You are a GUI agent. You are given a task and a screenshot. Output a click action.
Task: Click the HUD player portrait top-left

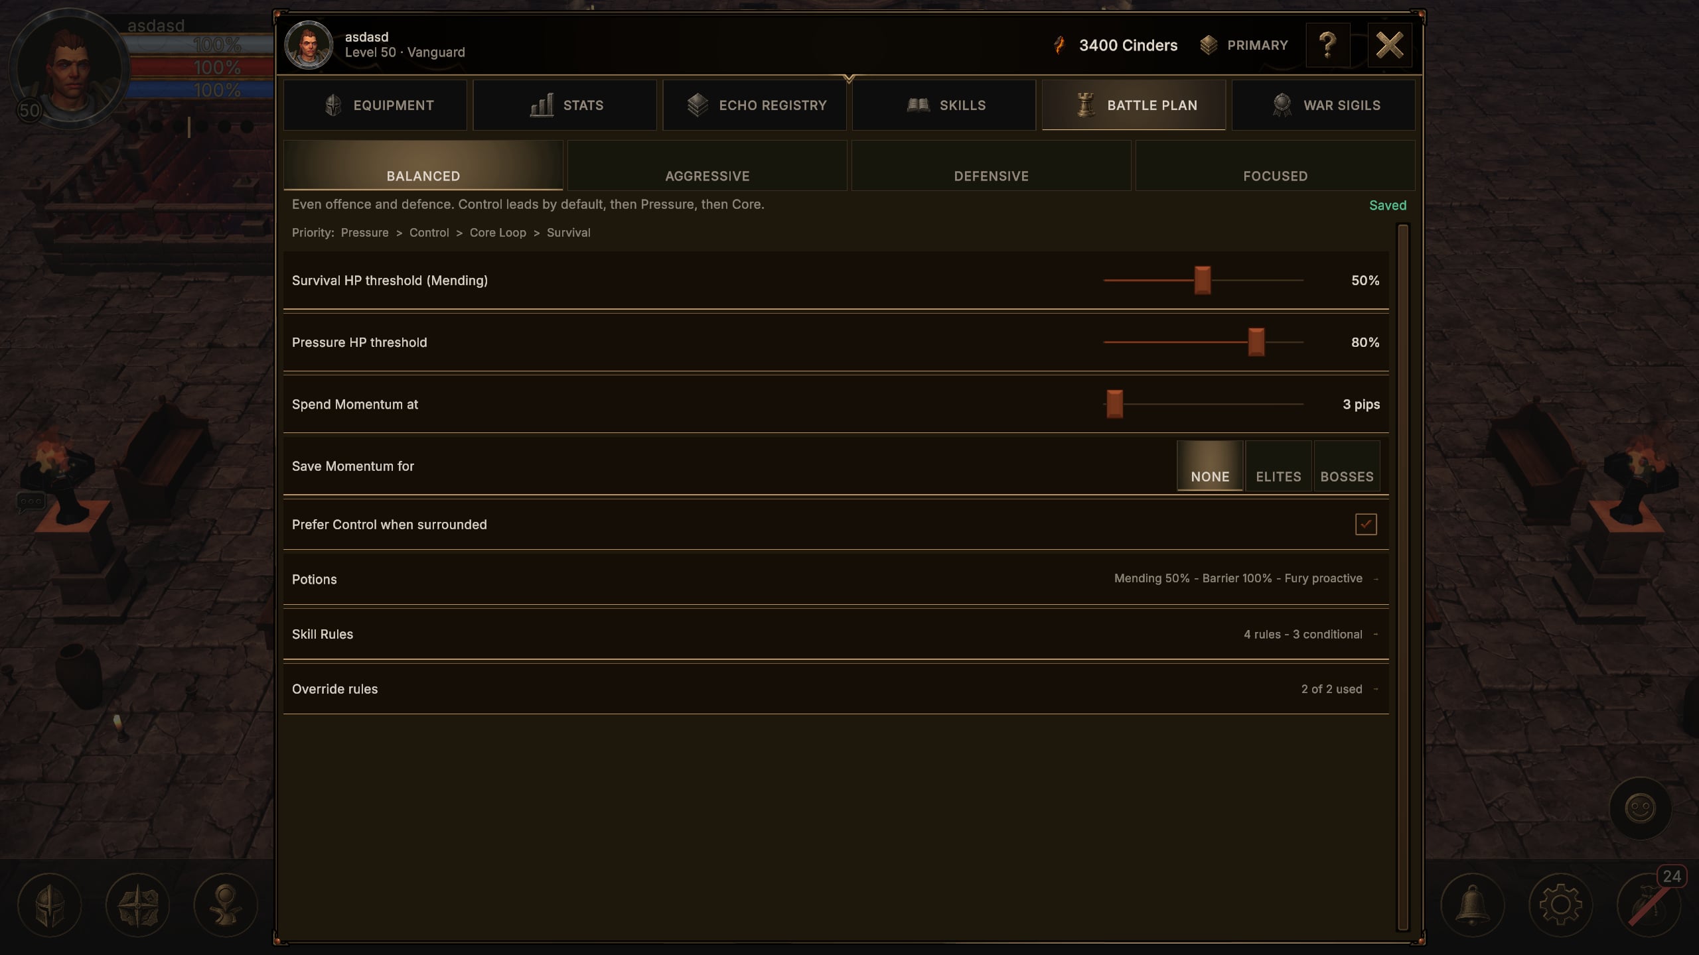tap(70, 70)
